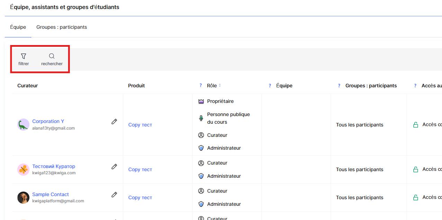Sort table by Rôle column arrows
Viewport: 442px width, 220px height.
pos(220,86)
